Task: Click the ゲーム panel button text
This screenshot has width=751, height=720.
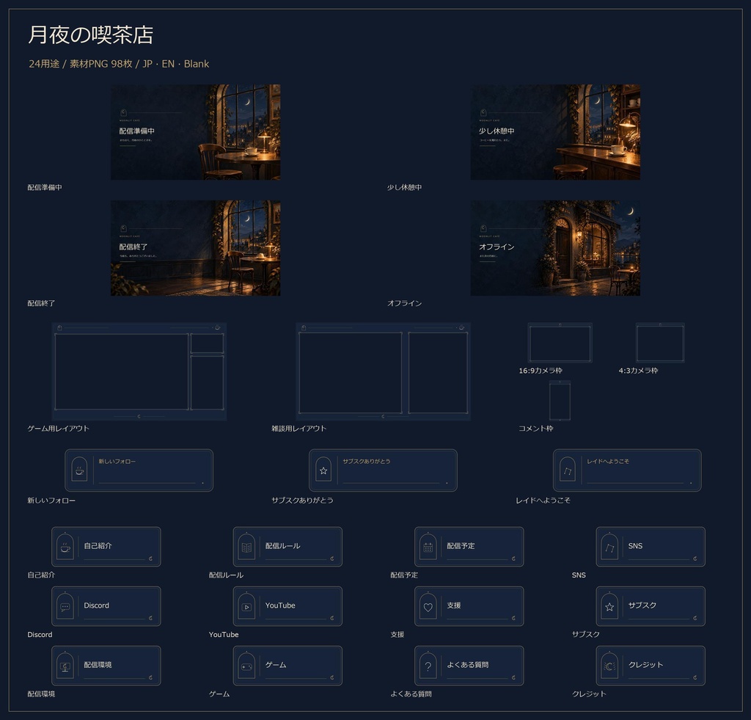Action: point(276,665)
